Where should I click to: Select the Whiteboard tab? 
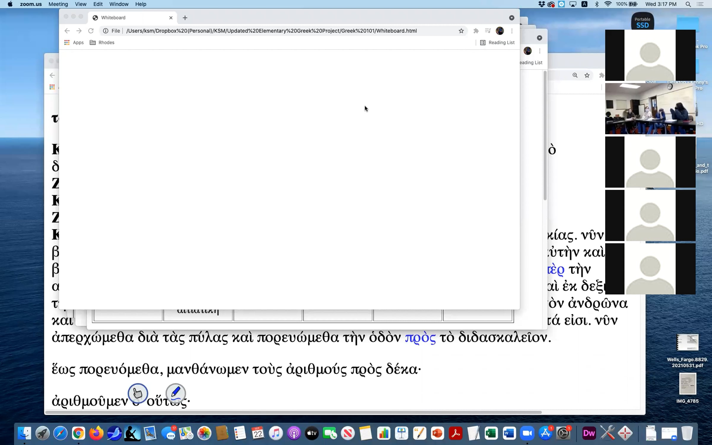[133, 18]
